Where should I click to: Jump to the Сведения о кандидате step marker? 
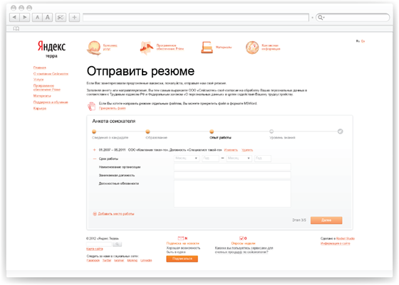(94, 131)
